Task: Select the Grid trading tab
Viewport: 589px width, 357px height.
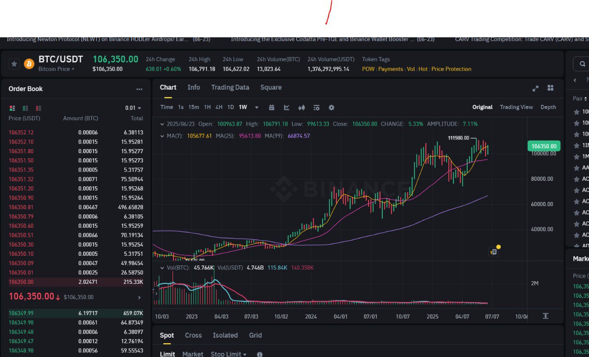Action: click(255, 335)
